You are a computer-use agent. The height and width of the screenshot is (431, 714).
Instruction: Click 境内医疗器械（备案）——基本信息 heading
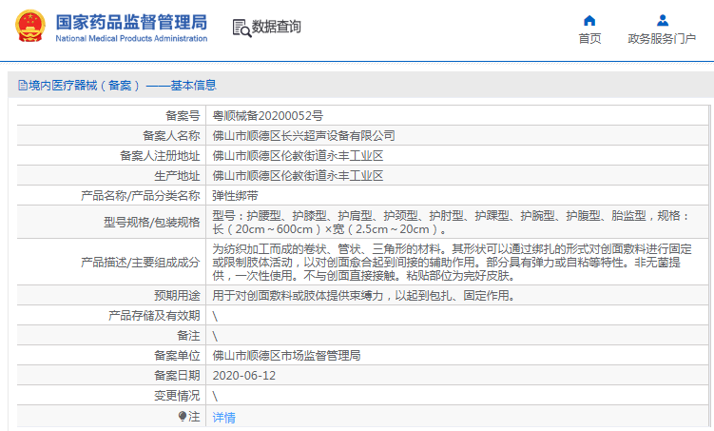click(x=122, y=86)
